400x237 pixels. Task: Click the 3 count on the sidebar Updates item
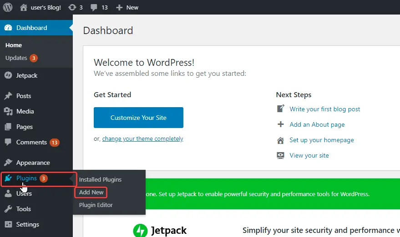(x=33, y=58)
